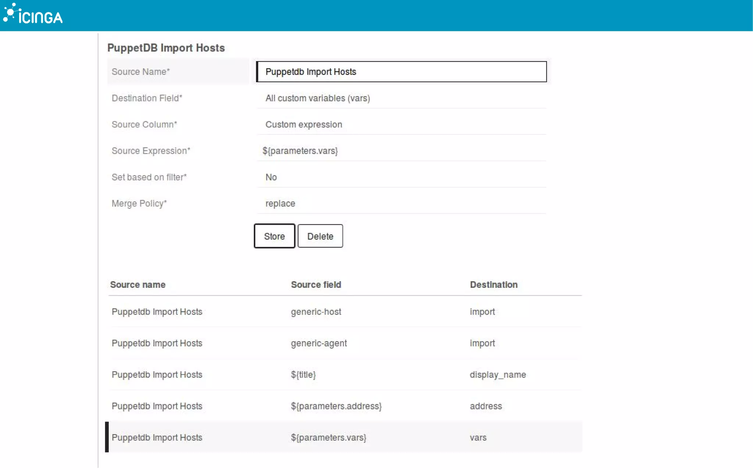The width and height of the screenshot is (753, 470).
Task: Click the display_name destination cell
Action: click(497, 375)
